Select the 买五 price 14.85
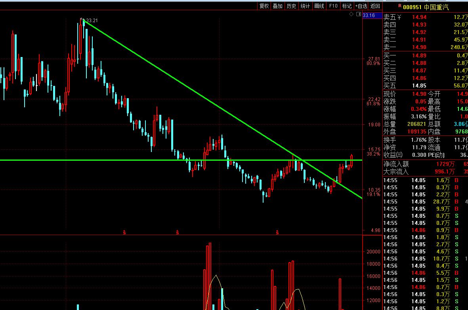The image size is (468, 310). coord(419,86)
